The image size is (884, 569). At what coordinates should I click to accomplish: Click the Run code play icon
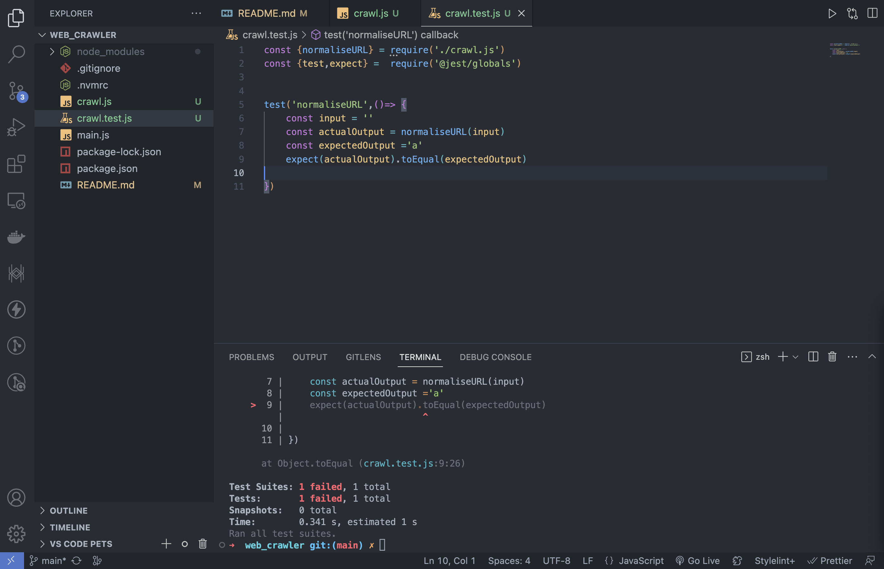pos(832,14)
